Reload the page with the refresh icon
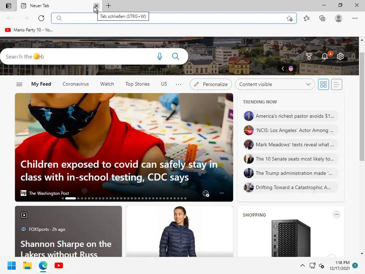This screenshot has width=365, height=274. (x=41, y=18)
